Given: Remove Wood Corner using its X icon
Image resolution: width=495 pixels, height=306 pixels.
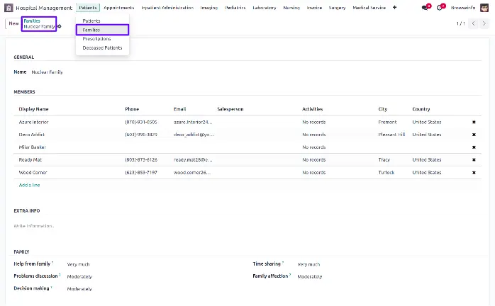Looking at the screenshot, I should click(x=474, y=173).
